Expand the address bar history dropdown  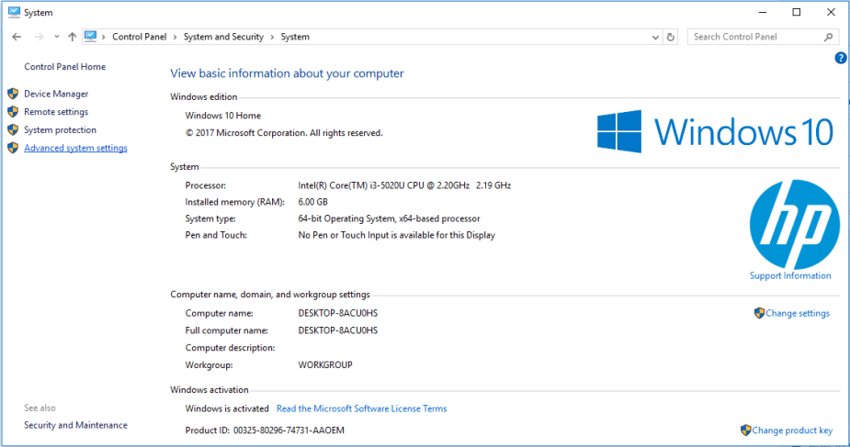654,37
